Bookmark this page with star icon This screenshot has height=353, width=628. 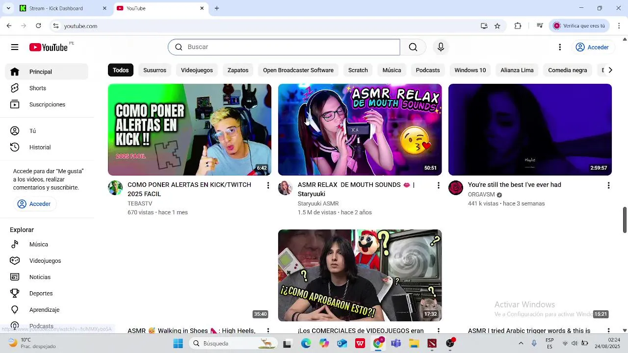(x=497, y=26)
